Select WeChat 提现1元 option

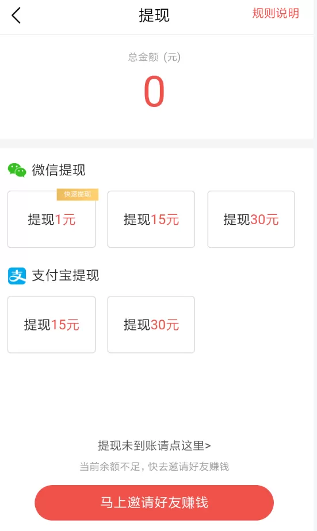pos(52,220)
